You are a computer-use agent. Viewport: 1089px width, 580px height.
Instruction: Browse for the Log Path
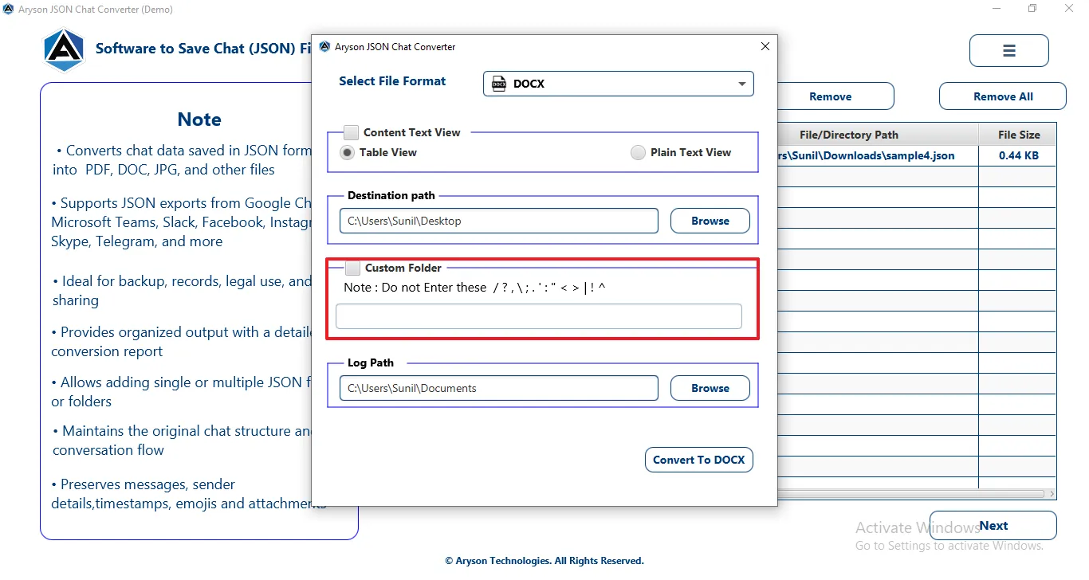coord(710,388)
